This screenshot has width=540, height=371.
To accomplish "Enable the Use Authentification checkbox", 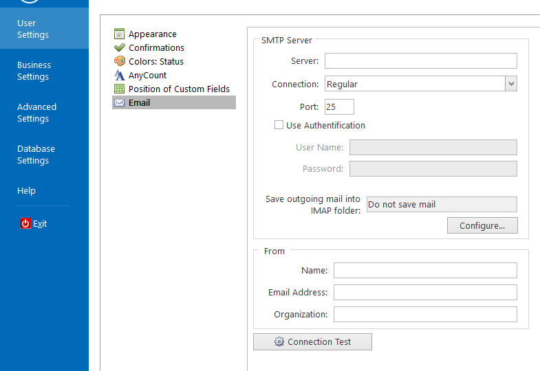I will coord(279,125).
